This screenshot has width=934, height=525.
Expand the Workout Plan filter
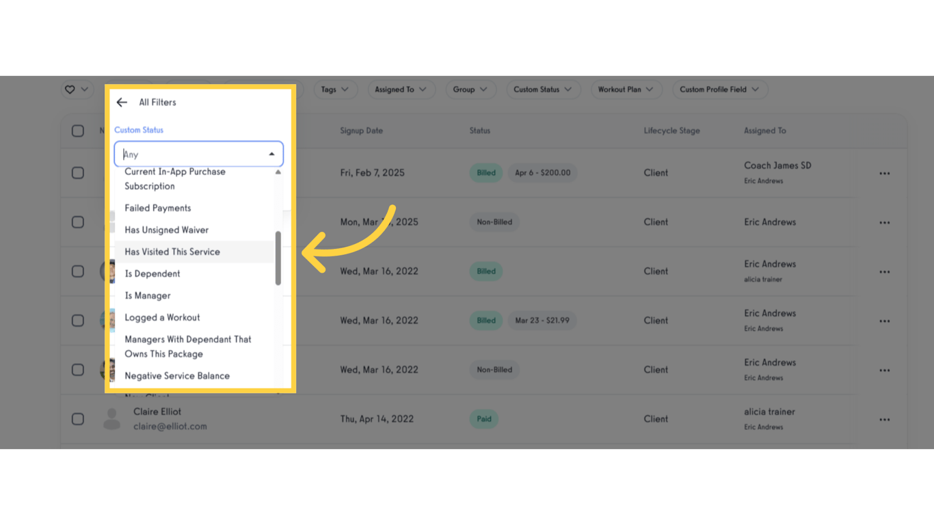[x=626, y=89]
